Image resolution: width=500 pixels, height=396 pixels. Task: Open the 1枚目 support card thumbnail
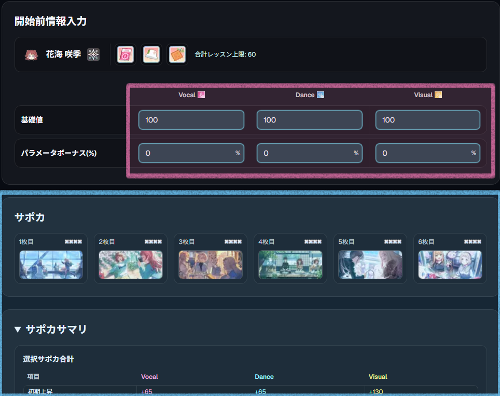pyautogui.click(x=51, y=265)
